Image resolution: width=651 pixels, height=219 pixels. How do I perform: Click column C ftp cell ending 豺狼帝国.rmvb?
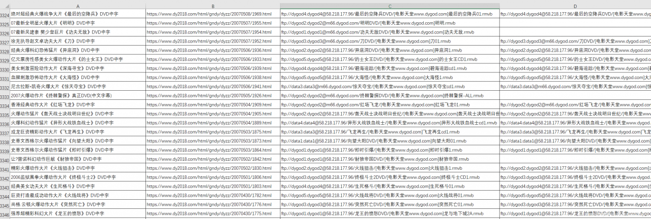pos(390,159)
